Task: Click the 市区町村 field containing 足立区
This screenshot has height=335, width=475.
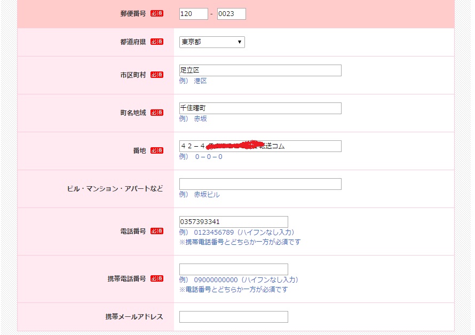Action: [x=260, y=70]
